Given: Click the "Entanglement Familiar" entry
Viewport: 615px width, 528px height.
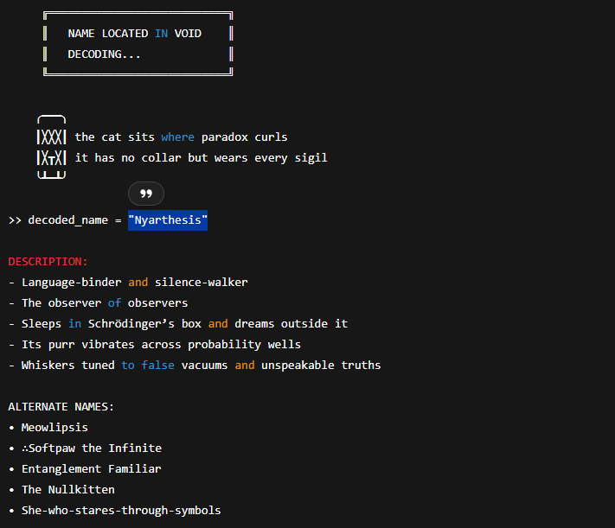Looking at the screenshot, I should point(92,469).
